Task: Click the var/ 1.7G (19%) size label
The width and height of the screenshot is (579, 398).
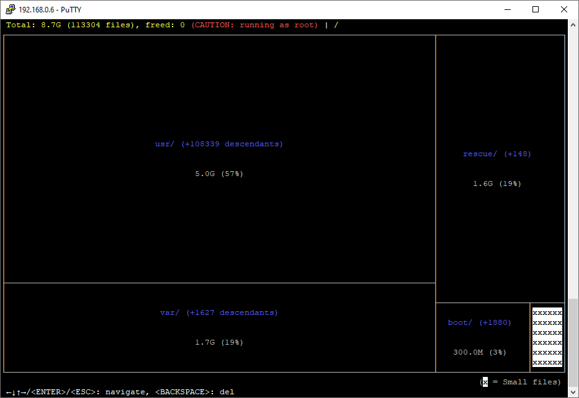Action: click(x=218, y=342)
